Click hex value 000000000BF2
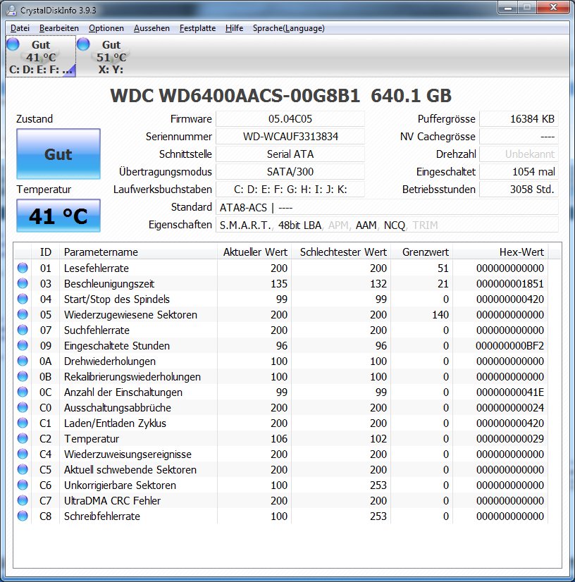The width and height of the screenshot is (575, 582). [x=509, y=345]
